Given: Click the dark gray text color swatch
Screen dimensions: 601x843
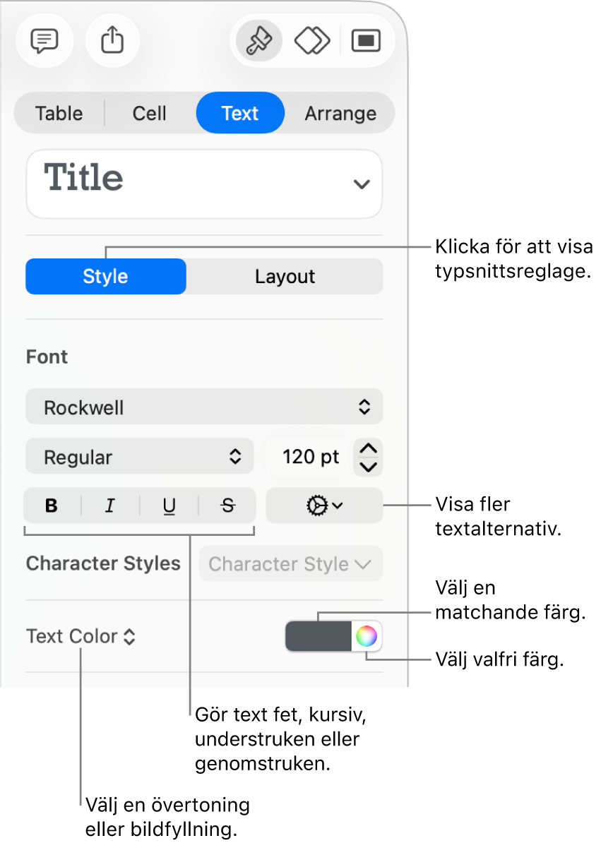Looking at the screenshot, I should coord(319,637).
